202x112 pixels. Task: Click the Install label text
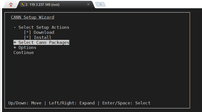point(43,37)
